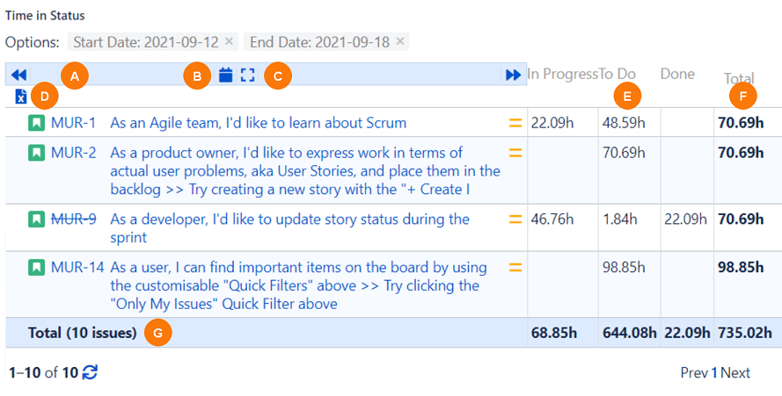Go to the Prev page

pyautogui.click(x=693, y=372)
